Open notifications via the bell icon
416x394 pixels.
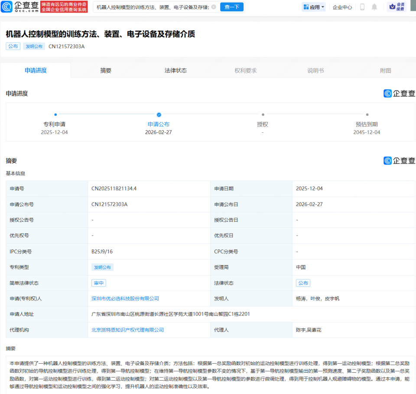pyautogui.click(x=374, y=7)
